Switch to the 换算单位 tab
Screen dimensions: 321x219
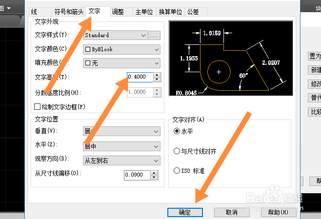[x=170, y=12]
